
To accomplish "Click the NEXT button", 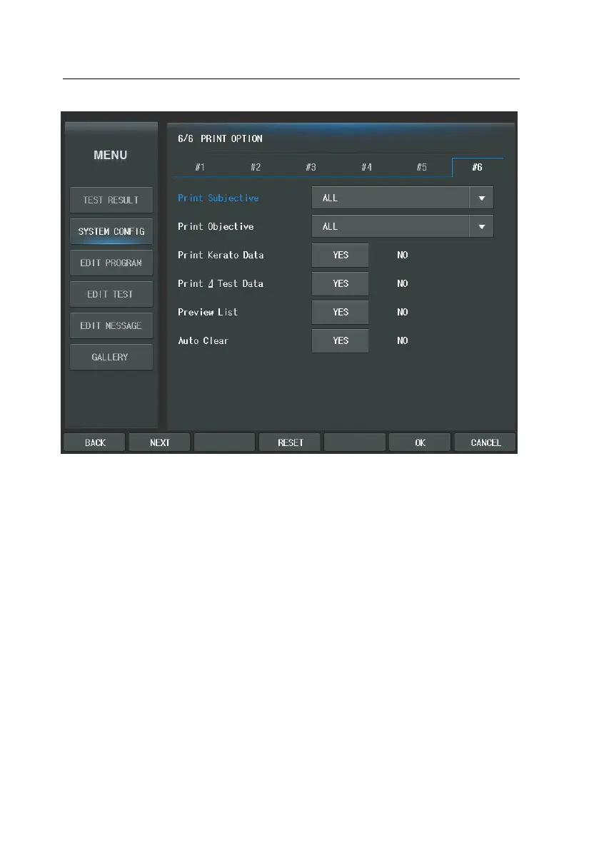I will [x=160, y=442].
